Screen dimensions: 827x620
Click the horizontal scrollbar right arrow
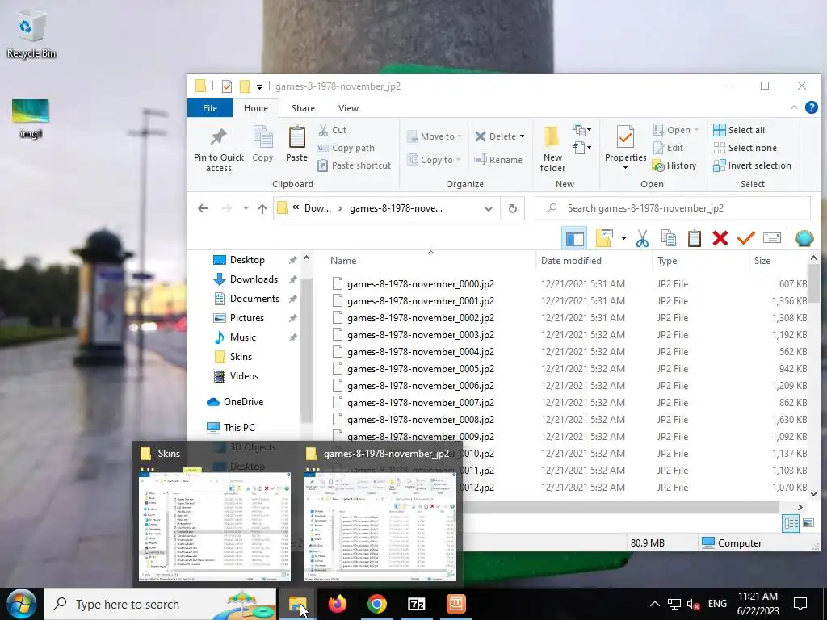coord(800,507)
